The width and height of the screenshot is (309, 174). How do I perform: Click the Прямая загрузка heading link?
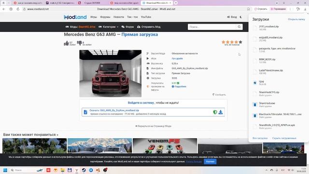coord(140,34)
